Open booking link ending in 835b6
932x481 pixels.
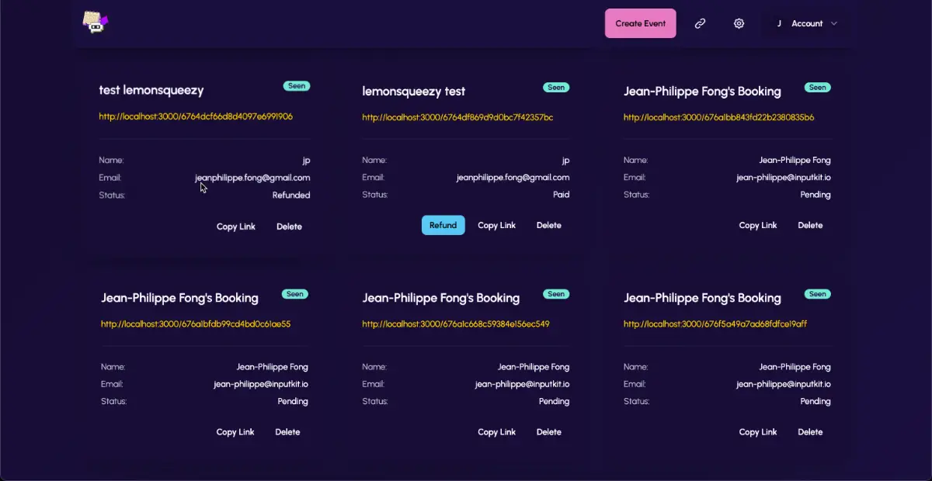point(718,117)
